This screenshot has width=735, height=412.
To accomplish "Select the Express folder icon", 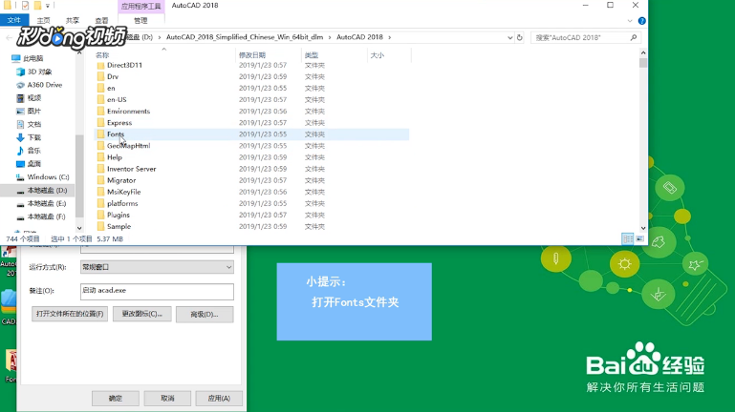I will (x=100, y=122).
